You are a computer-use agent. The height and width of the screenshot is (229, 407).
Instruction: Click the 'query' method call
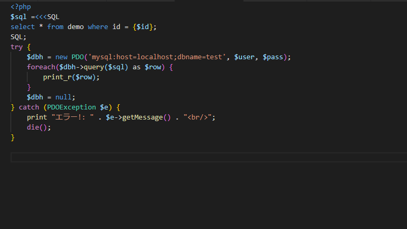click(94, 67)
